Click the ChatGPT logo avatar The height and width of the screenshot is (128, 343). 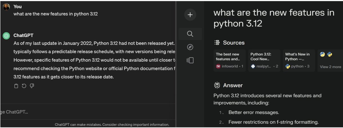pyautogui.click(x=6, y=36)
